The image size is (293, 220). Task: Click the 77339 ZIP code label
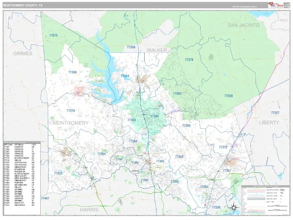click(216, 207)
